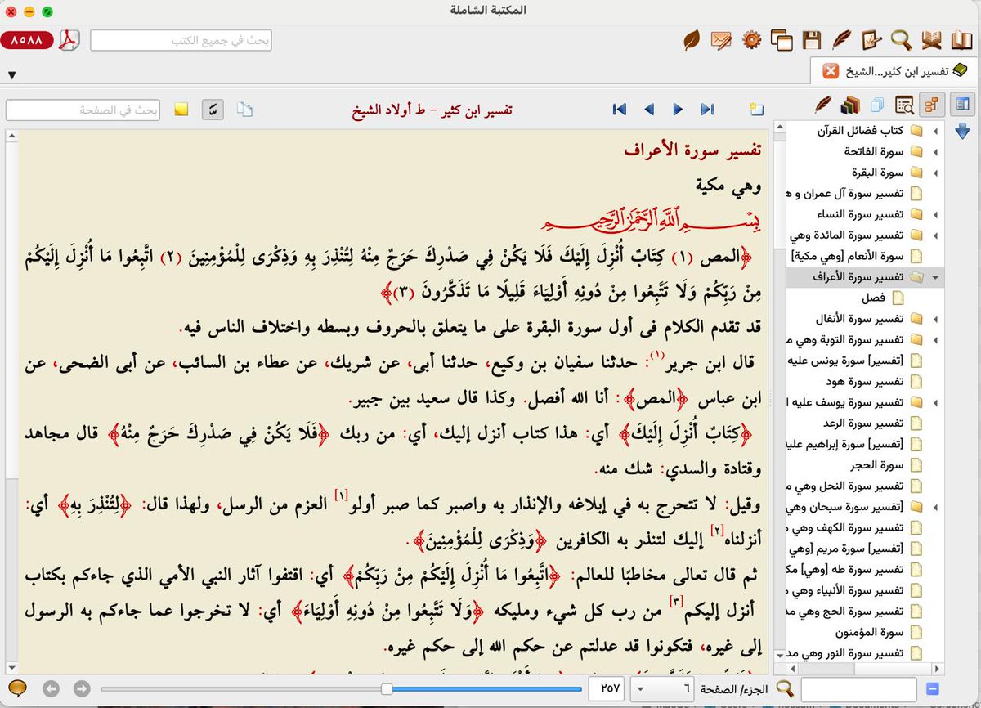Image resolution: width=981 pixels, height=708 pixels.
Task: Click the red 8588 book counter badge
Action: [27, 39]
